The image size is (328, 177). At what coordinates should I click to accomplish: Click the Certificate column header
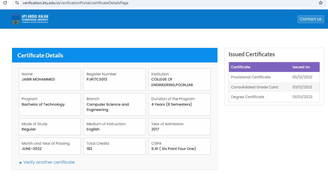point(240,67)
